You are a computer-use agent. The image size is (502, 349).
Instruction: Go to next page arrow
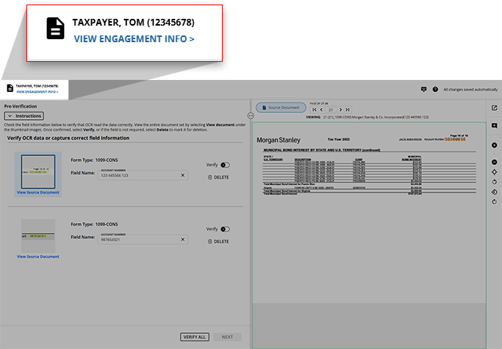point(340,110)
